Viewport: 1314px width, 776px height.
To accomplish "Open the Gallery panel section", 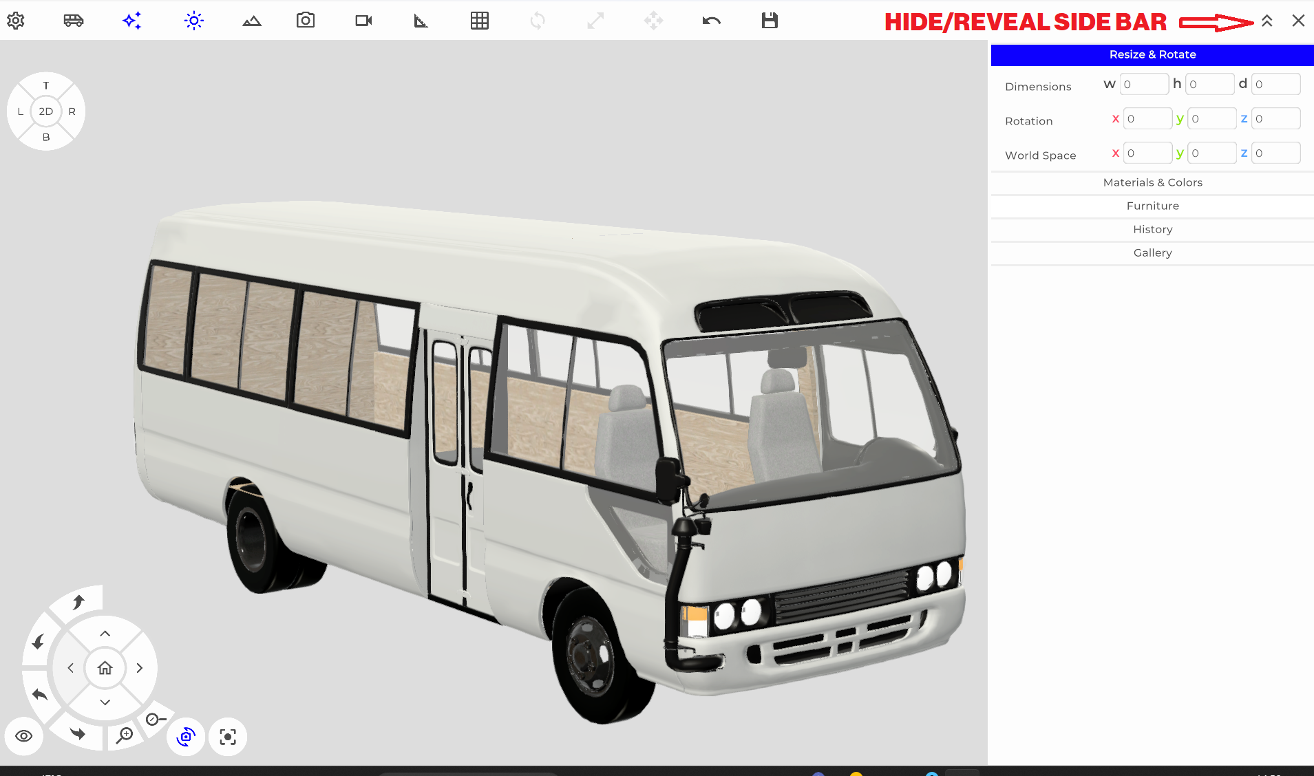I will pos(1152,252).
